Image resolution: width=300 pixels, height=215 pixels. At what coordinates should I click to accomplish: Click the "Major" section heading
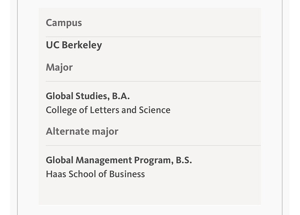[x=59, y=67]
